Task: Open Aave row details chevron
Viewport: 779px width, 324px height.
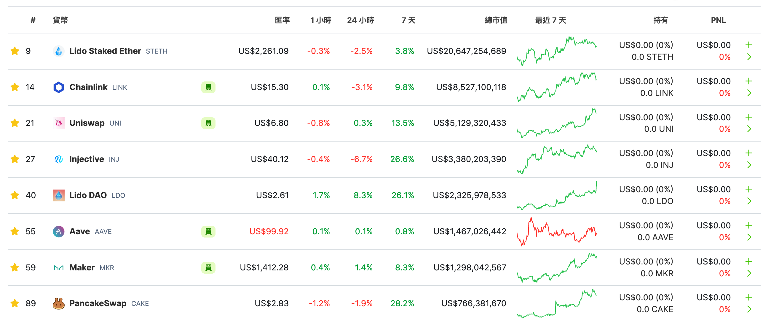Action: 749,237
